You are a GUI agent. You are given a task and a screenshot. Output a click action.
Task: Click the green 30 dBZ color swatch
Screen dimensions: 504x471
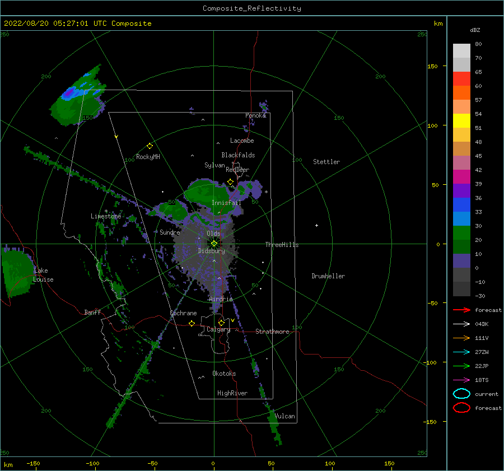461,232
